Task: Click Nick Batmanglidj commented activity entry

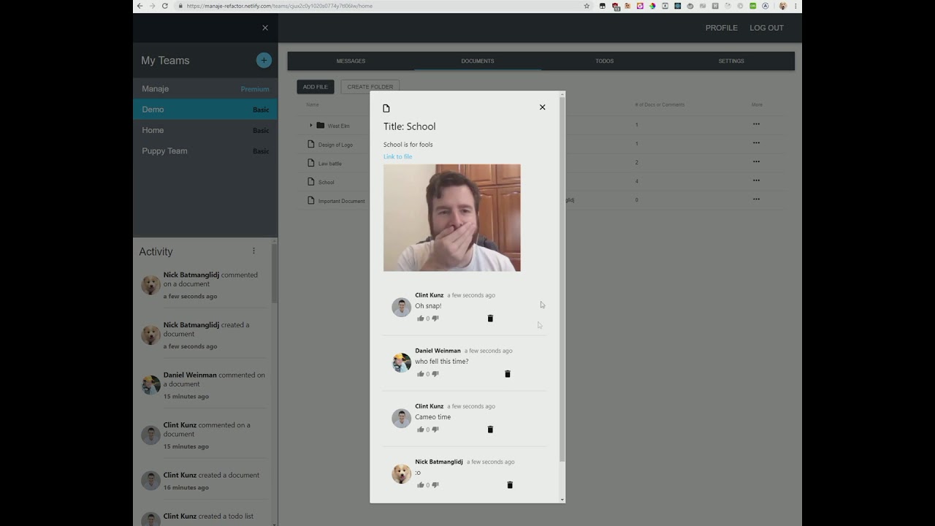Action: [205, 285]
